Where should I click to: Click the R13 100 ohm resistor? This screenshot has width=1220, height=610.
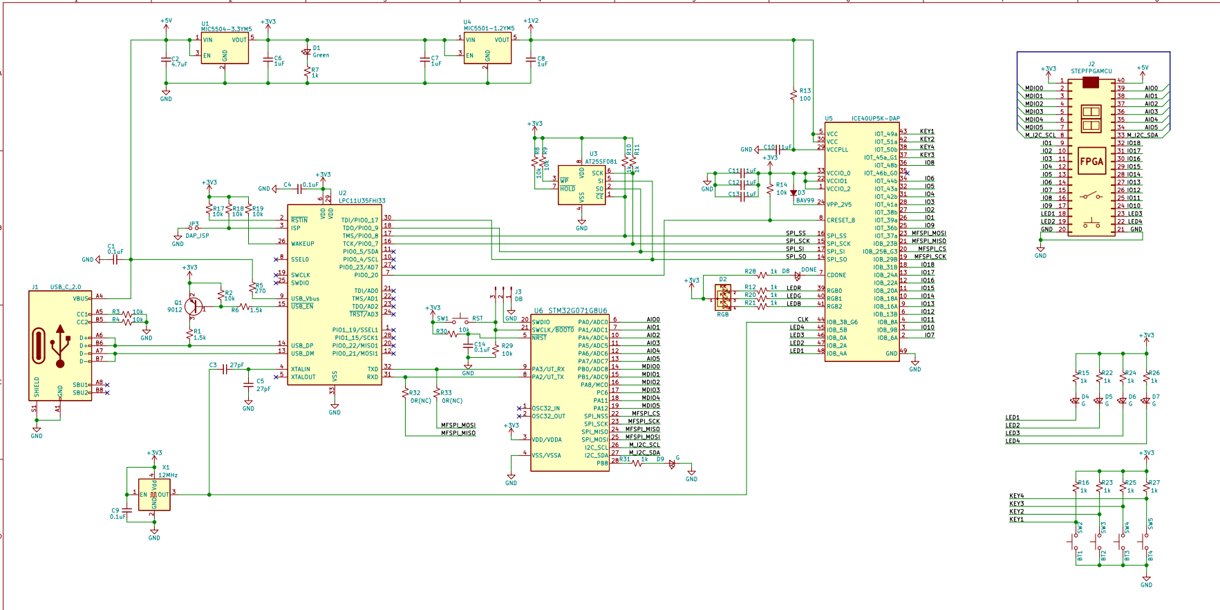(794, 95)
